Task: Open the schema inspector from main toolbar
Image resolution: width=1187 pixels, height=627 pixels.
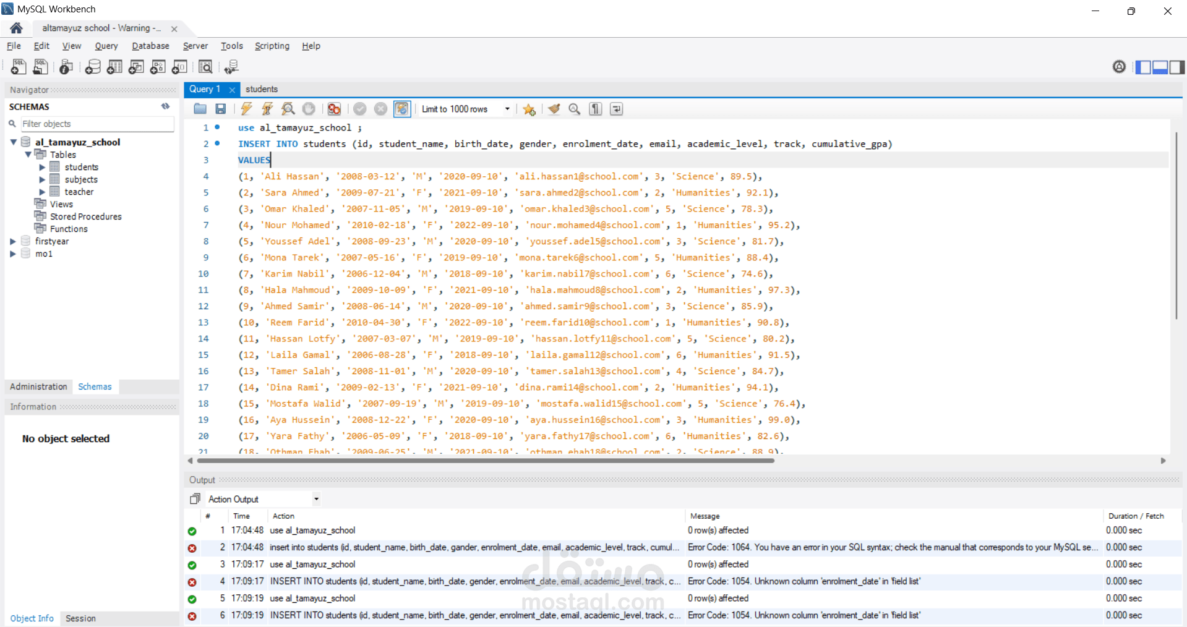Action: tap(66, 67)
